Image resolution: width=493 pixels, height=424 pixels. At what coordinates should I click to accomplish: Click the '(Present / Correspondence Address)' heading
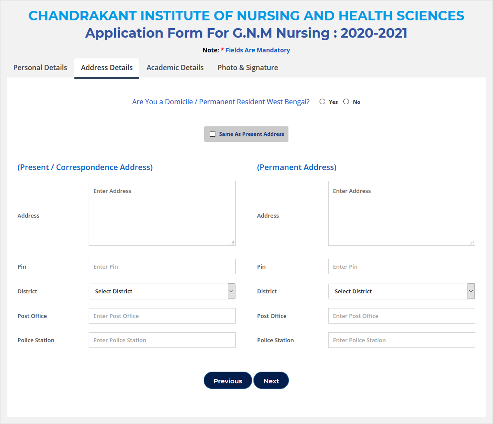pyautogui.click(x=85, y=167)
